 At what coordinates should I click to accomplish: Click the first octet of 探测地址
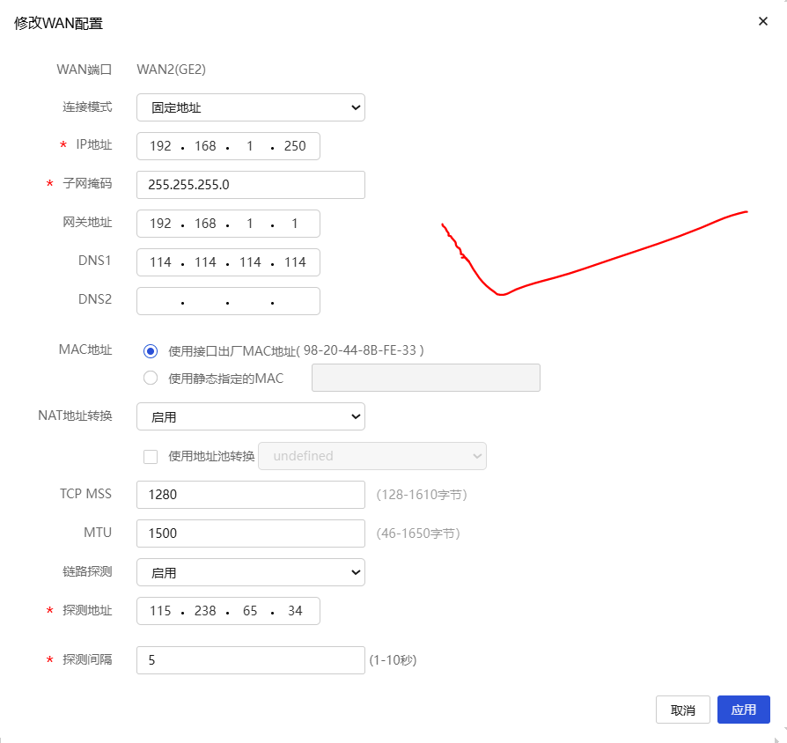tap(161, 611)
